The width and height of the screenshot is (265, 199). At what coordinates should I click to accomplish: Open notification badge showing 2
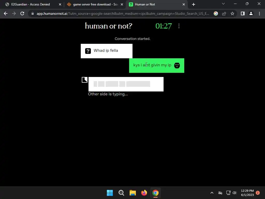[258, 193]
